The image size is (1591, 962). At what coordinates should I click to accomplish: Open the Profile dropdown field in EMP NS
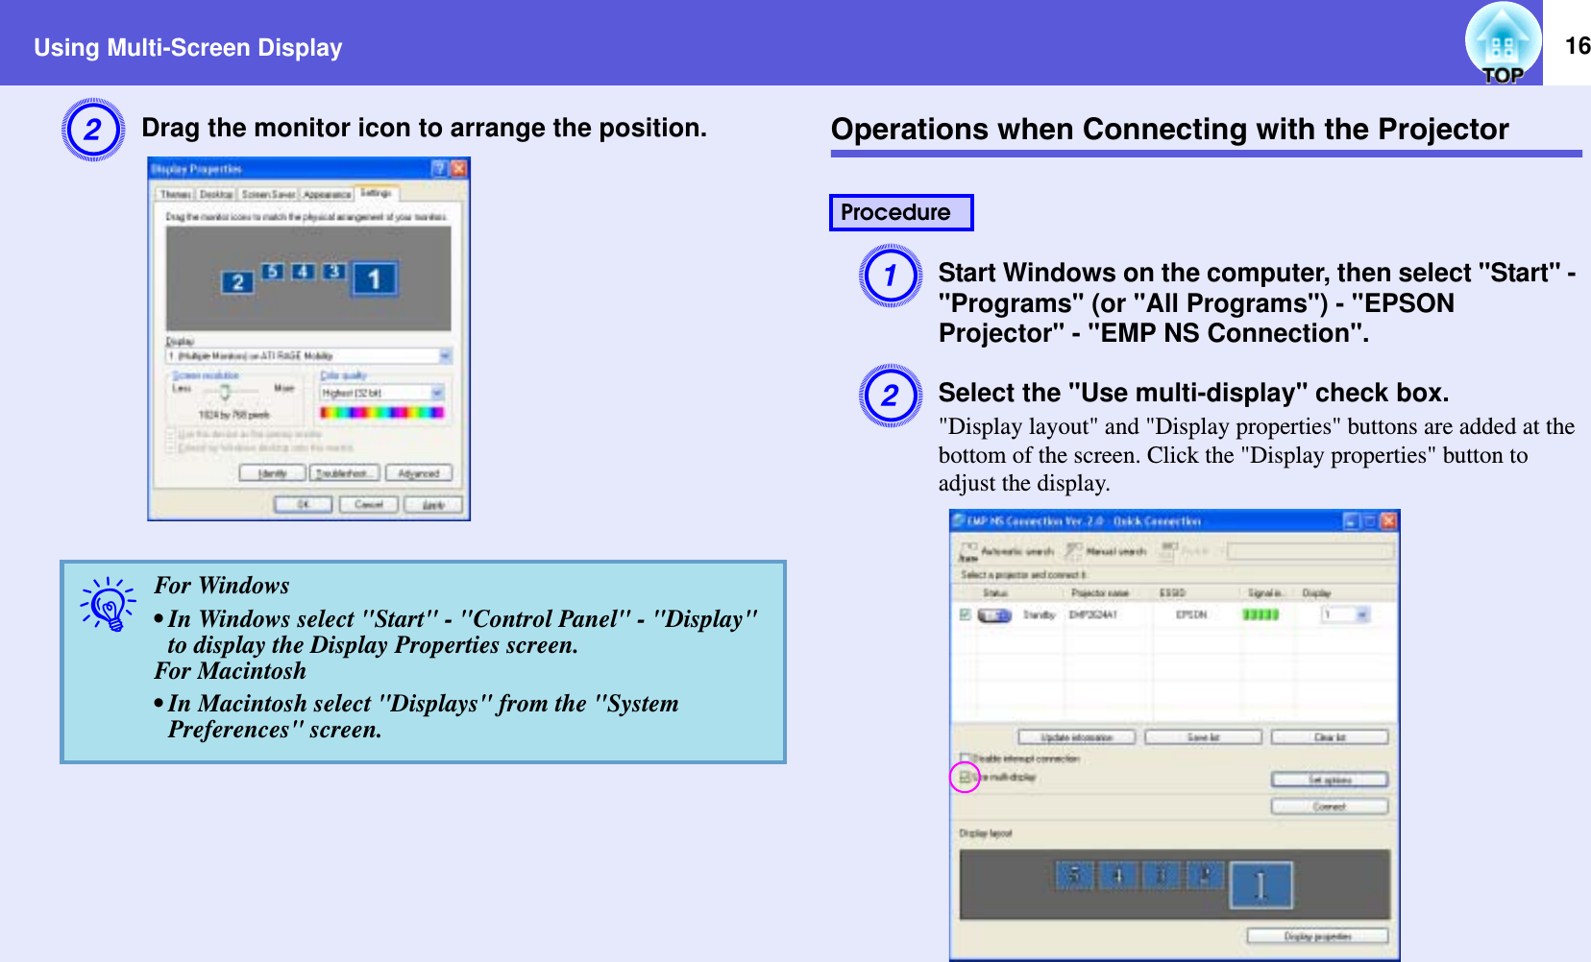tap(1310, 551)
